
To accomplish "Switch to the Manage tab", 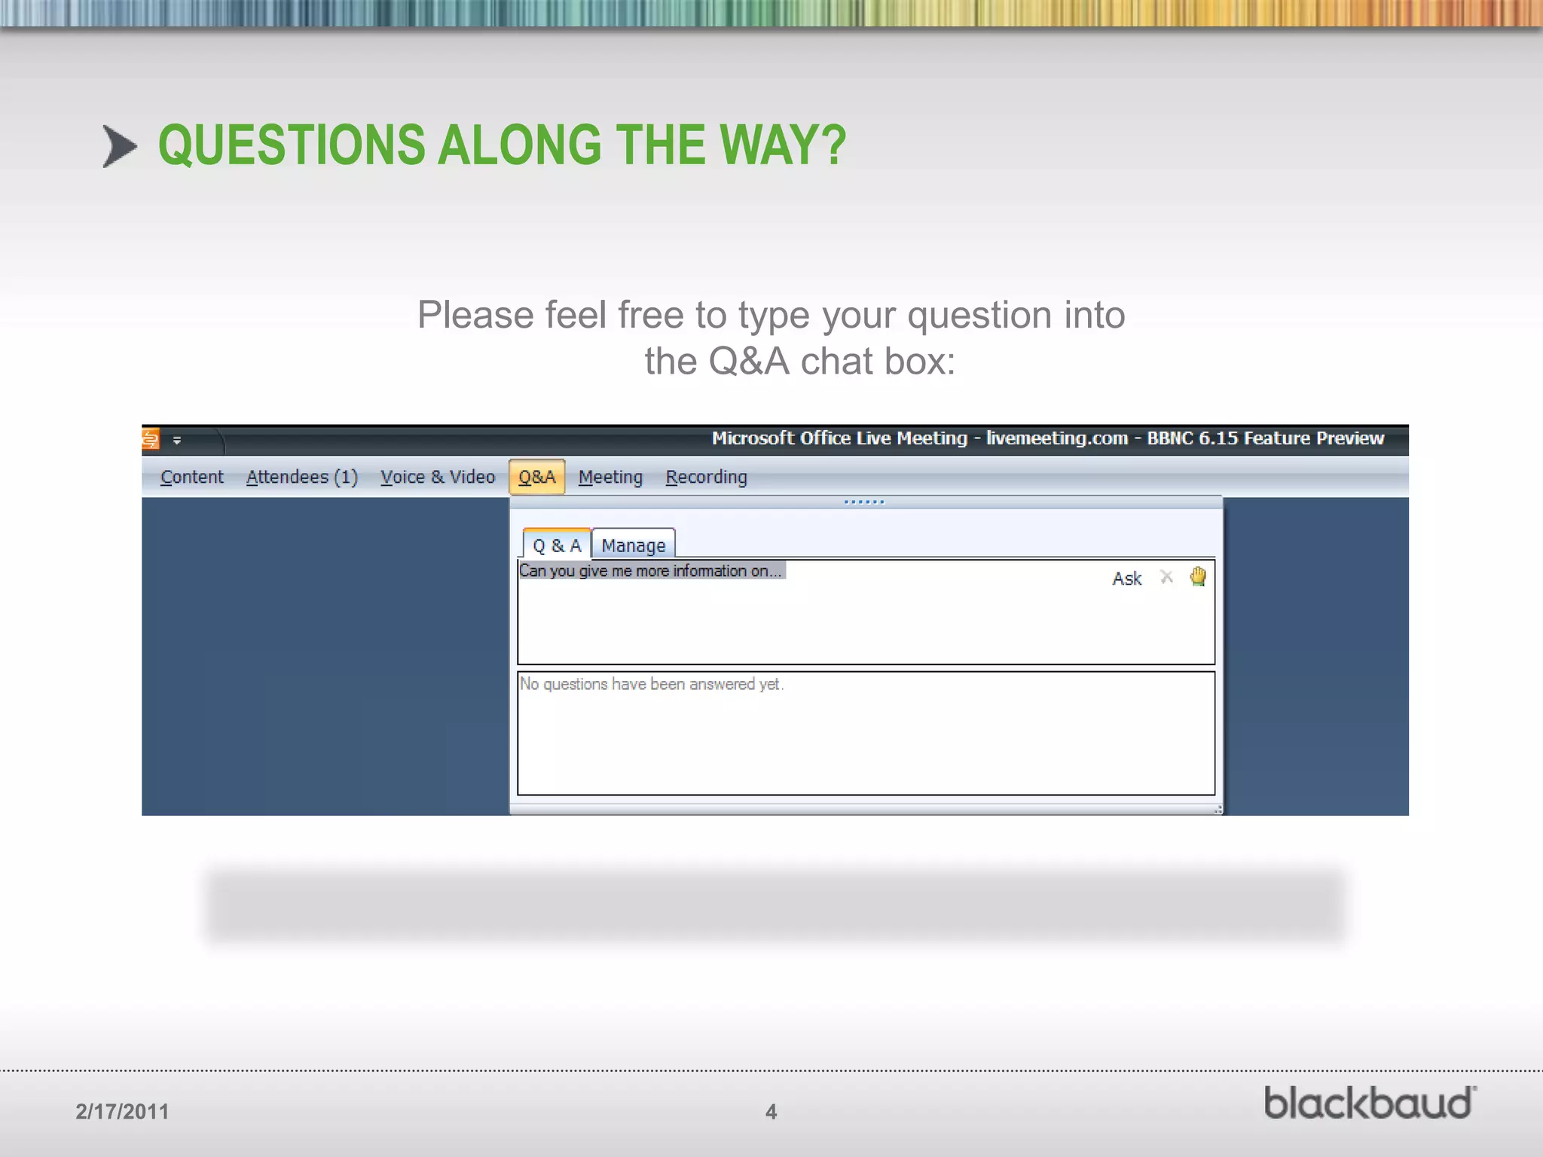I will (x=633, y=545).
